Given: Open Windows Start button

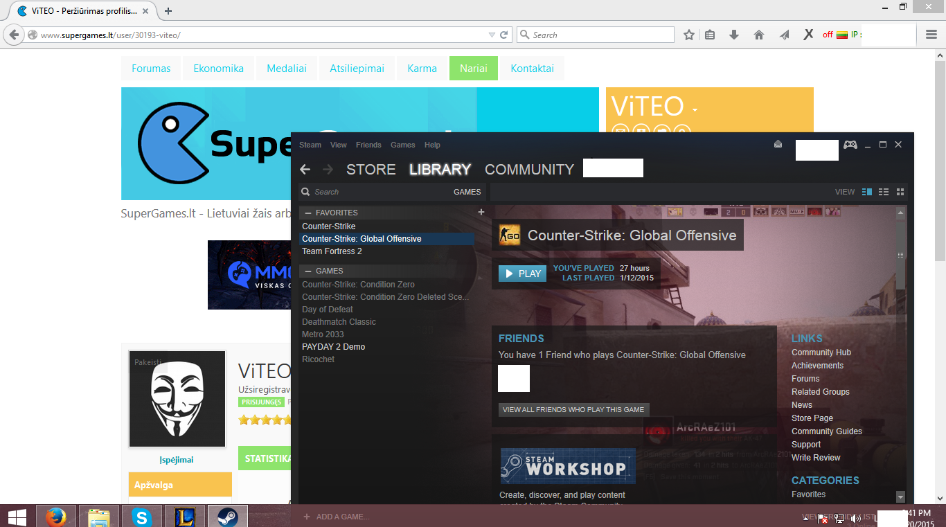Looking at the screenshot, I should point(17,517).
